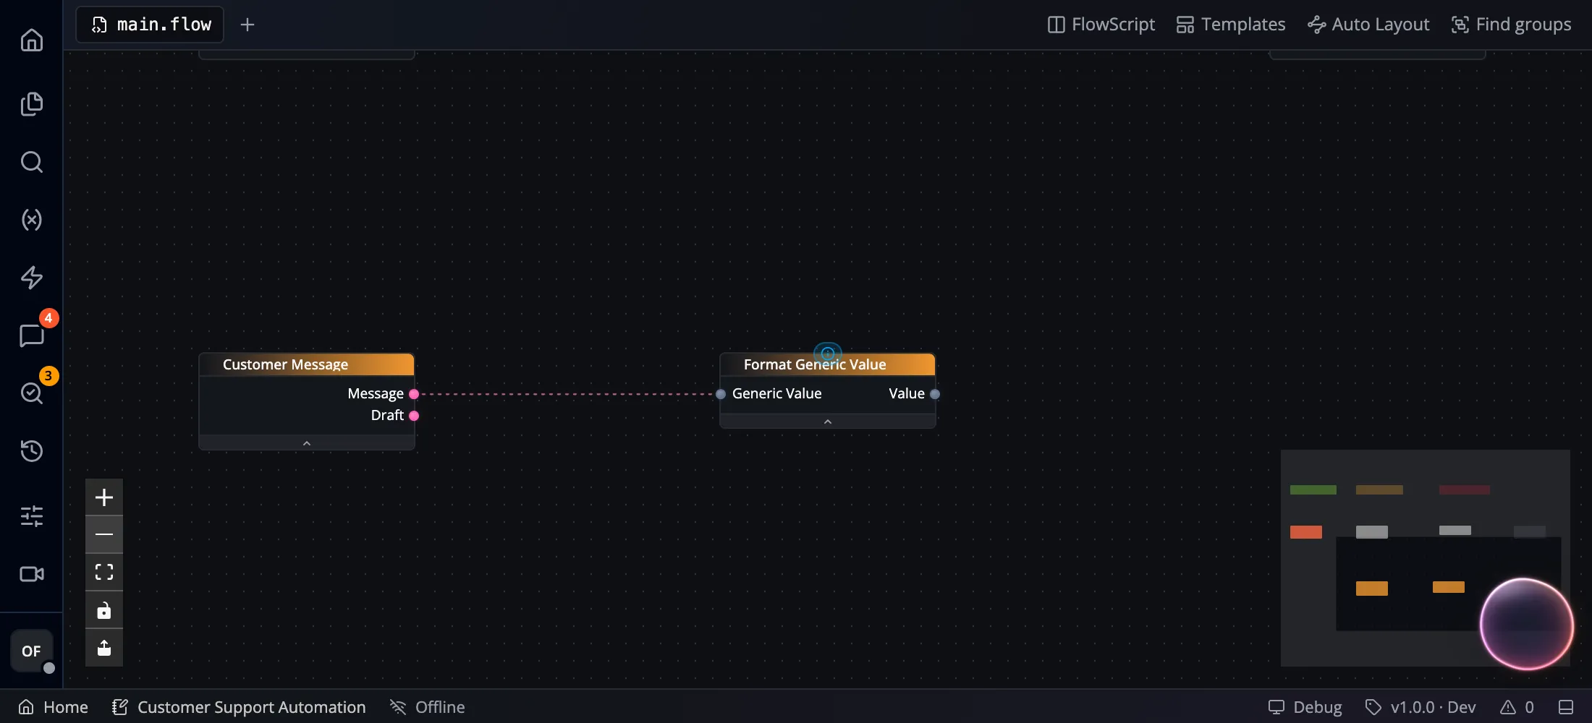Toggle the bottom panel layout icon

click(x=1566, y=707)
